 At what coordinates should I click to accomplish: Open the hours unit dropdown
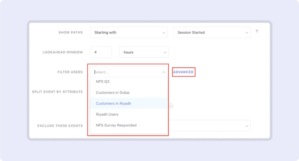click(x=144, y=52)
